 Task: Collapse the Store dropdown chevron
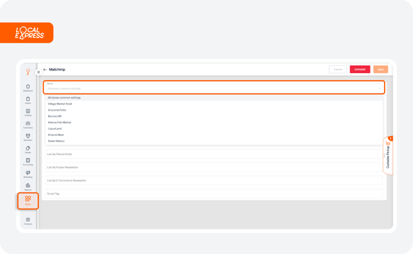coord(379,89)
